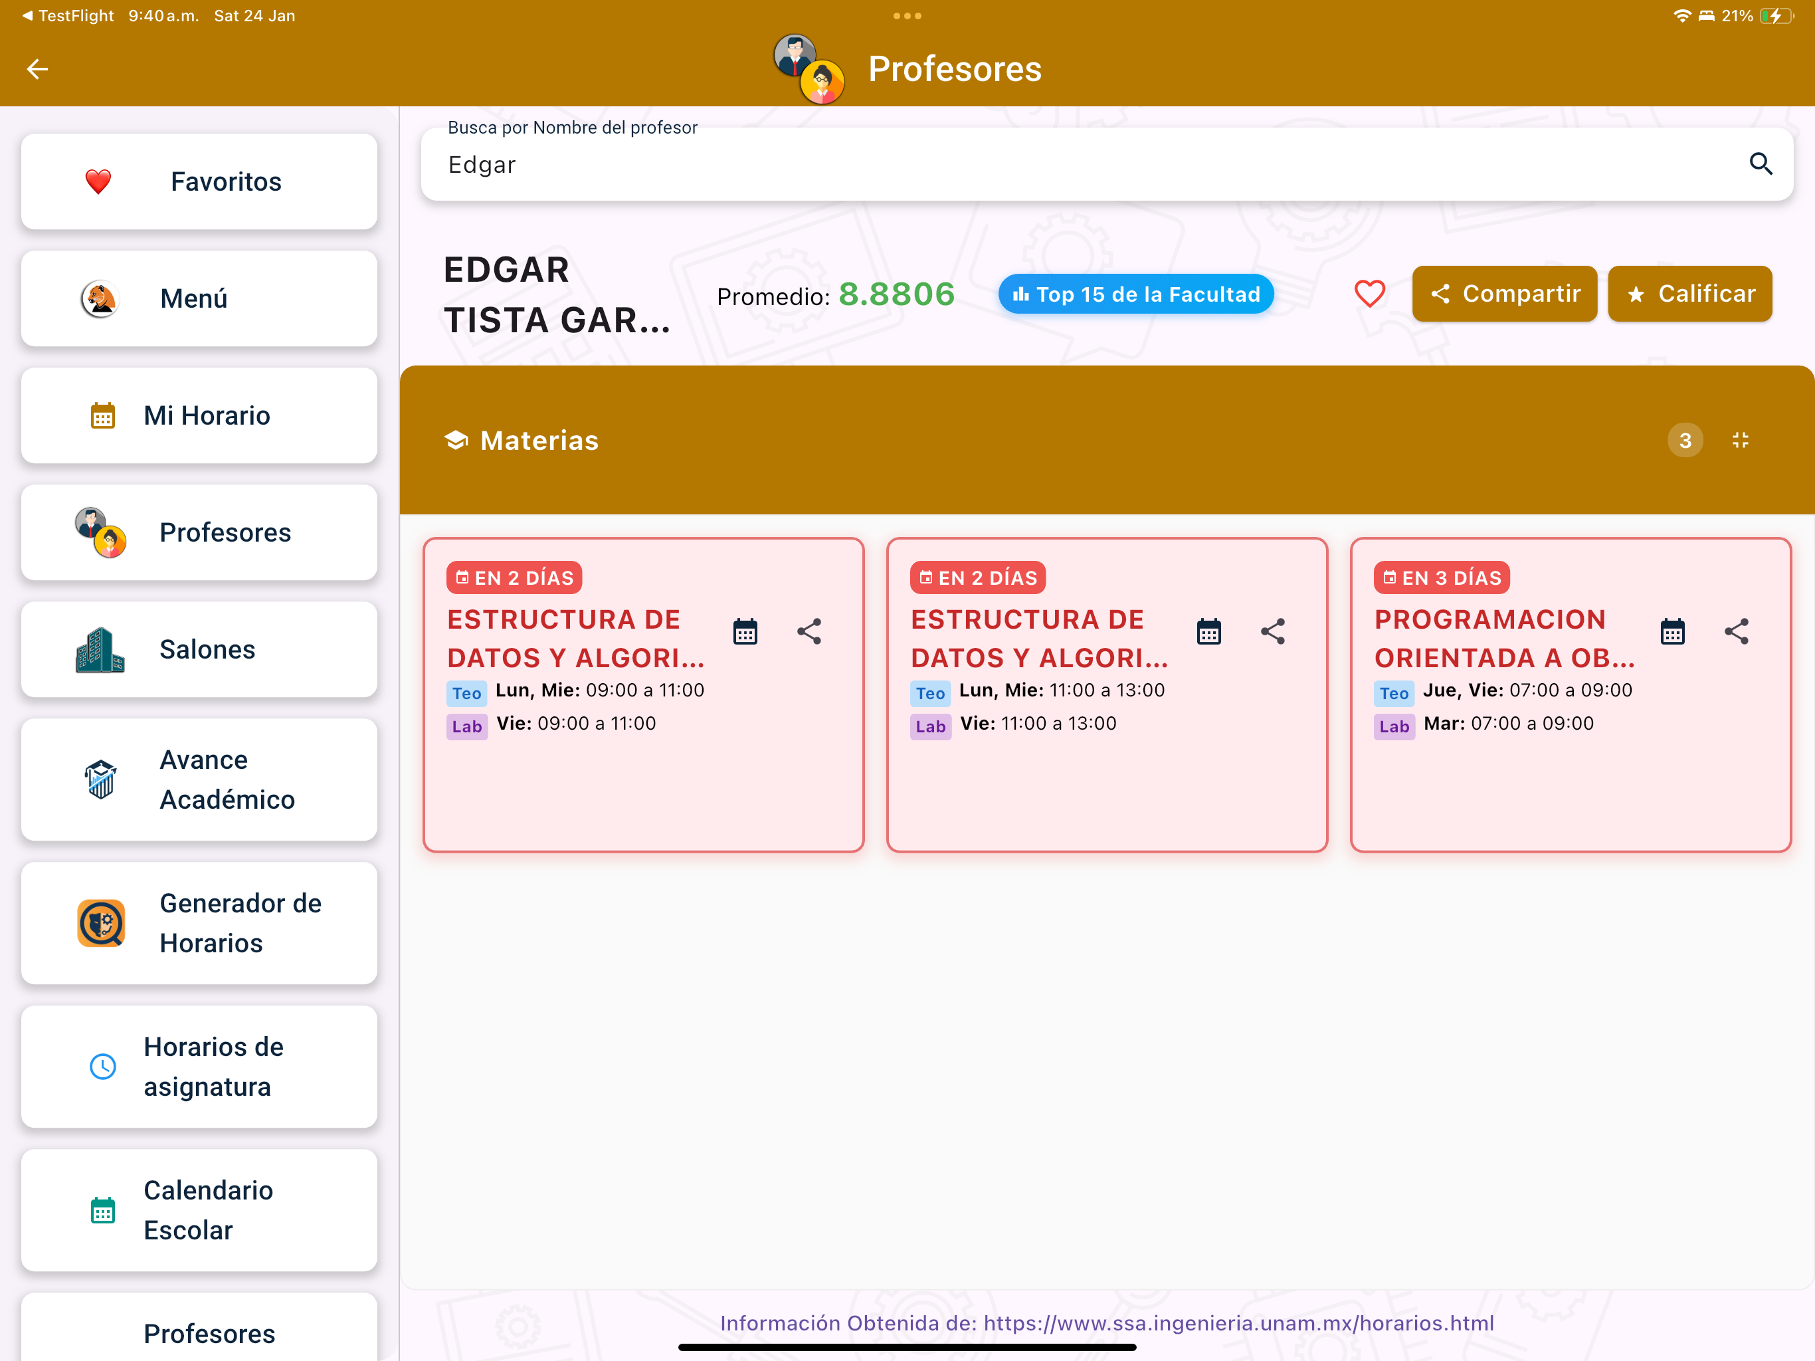
Task: Share the 11:00 Estructura de Datos card
Action: point(1273,632)
